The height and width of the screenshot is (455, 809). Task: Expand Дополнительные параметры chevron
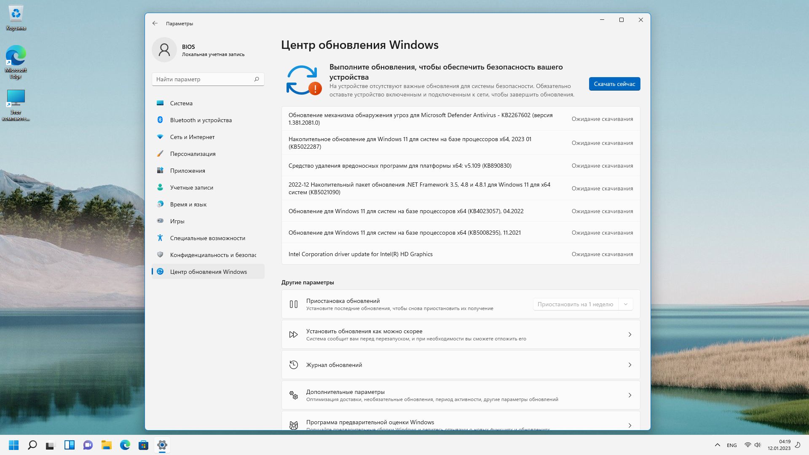tap(630, 395)
